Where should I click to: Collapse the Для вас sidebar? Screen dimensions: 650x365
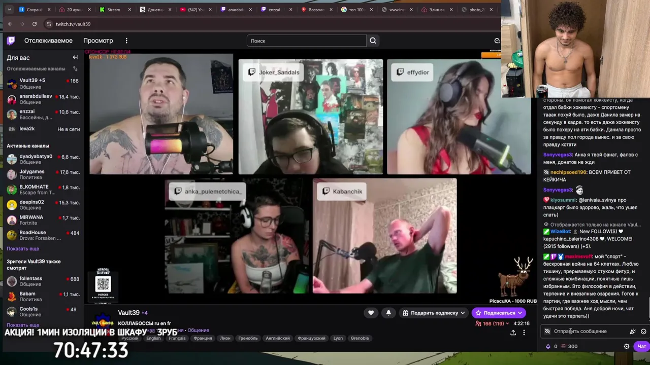pyautogui.click(x=75, y=57)
